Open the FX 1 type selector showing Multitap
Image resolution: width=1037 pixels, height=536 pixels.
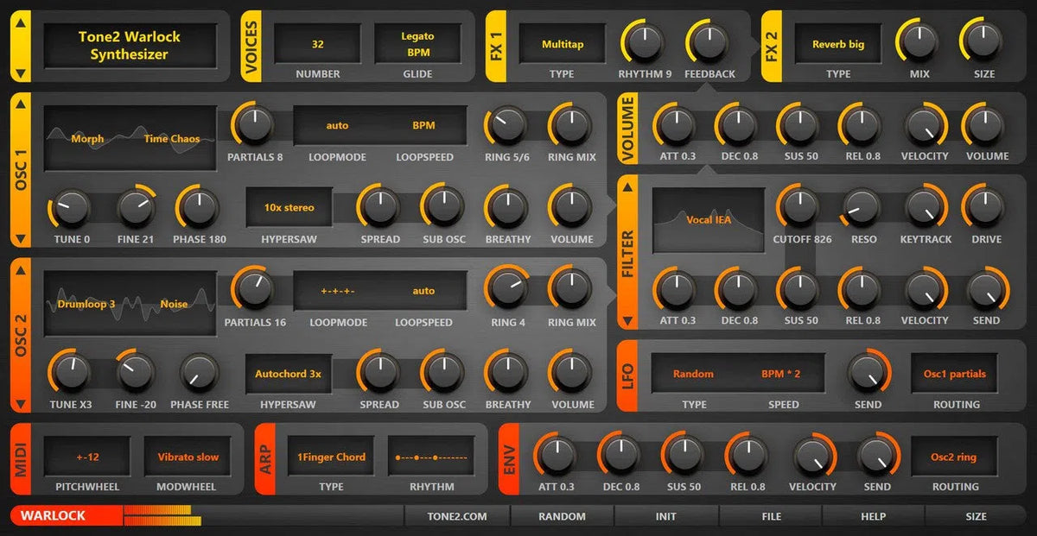[x=562, y=44]
